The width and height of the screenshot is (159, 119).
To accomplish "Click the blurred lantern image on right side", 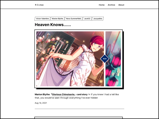I will [x=113, y=59].
